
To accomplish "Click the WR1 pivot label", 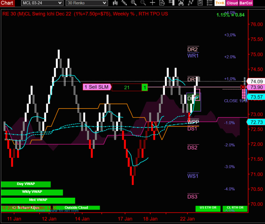I will (x=193, y=56).
